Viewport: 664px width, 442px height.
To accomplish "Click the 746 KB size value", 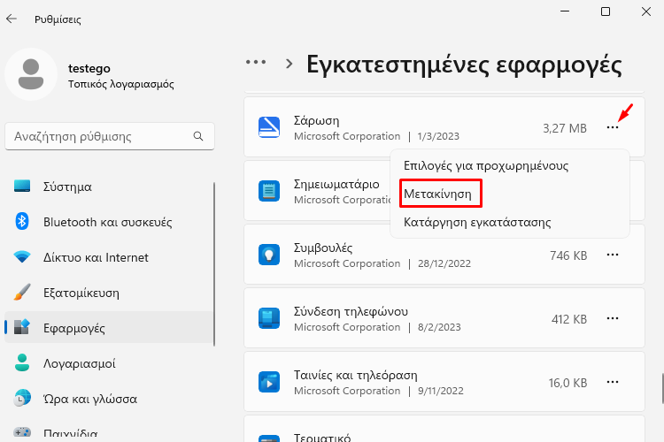I will point(568,255).
